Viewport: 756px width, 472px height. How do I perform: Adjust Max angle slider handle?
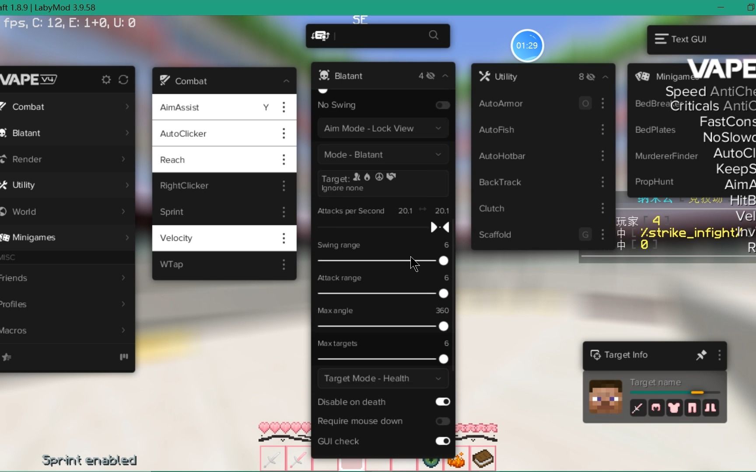443,326
